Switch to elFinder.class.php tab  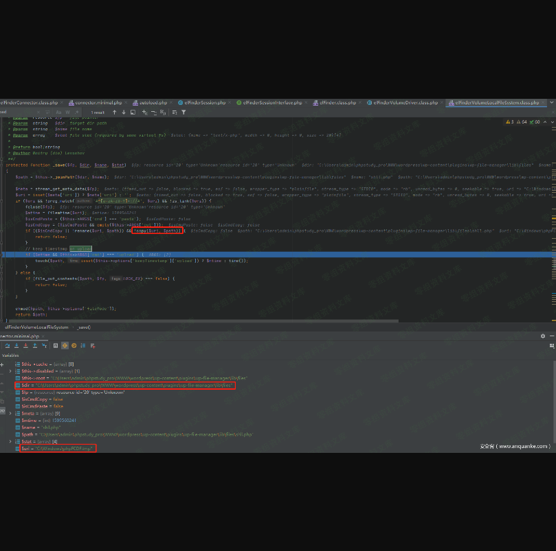pos(337,102)
